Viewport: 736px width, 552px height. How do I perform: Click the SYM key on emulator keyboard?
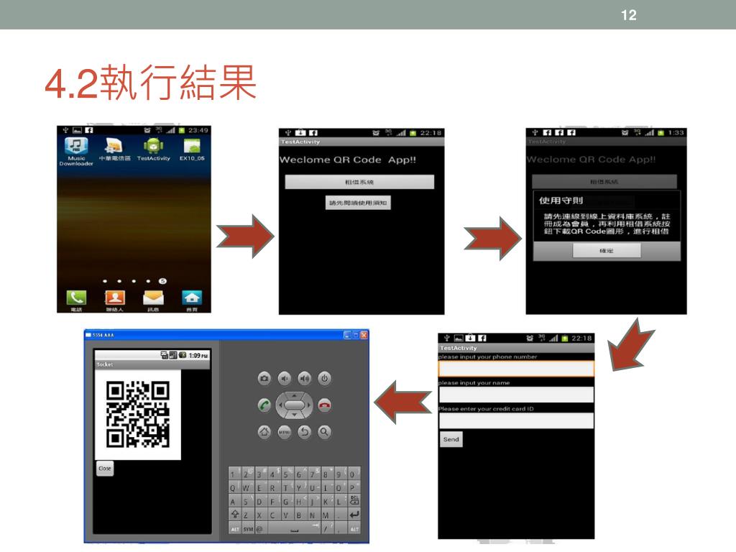click(x=248, y=528)
